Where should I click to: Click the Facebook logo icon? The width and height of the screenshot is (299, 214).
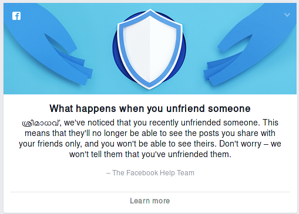pos(16,16)
